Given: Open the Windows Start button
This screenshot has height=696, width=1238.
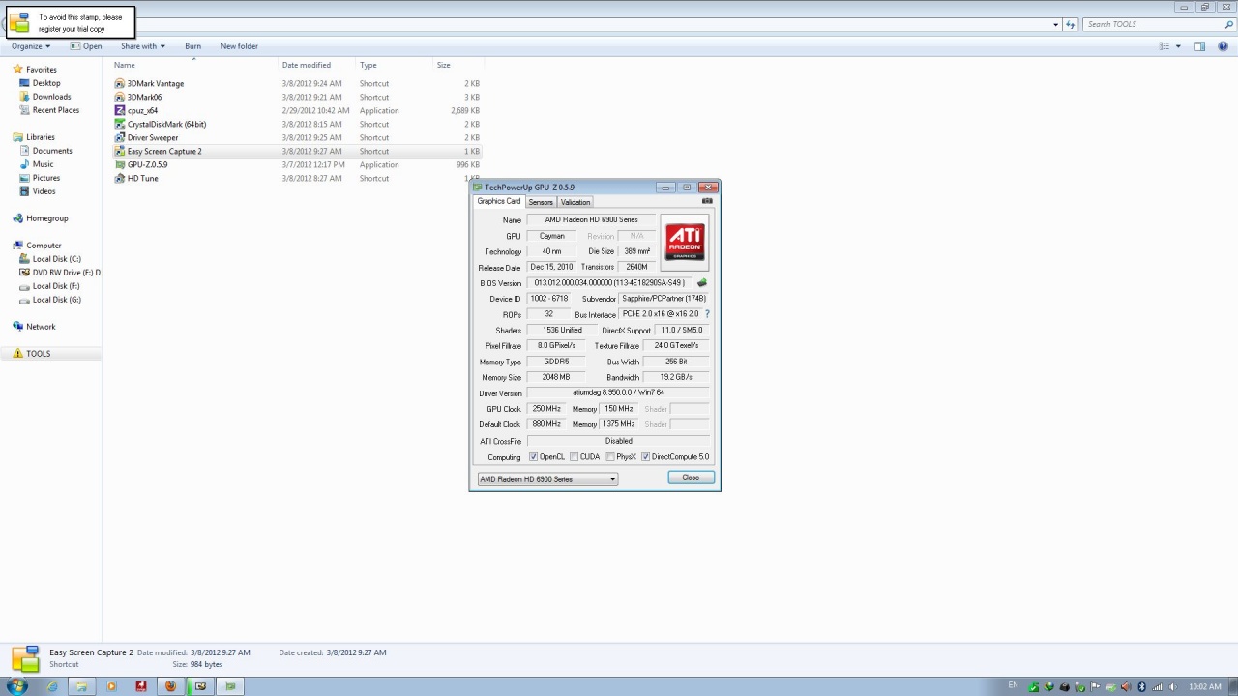Looking at the screenshot, I should pyautogui.click(x=17, y=686).
